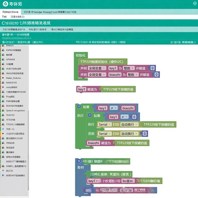This screenshot has width=198, height=198.
Task: Click the sidebar vertical scrollbar
Action: tap(28, 150)
